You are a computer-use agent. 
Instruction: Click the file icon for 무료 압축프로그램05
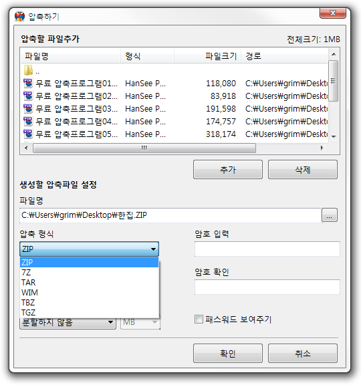pos(28,134)
